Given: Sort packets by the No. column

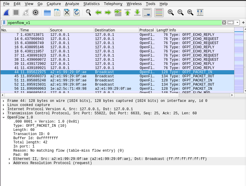Looking at the screenshot, I should 10,30.
